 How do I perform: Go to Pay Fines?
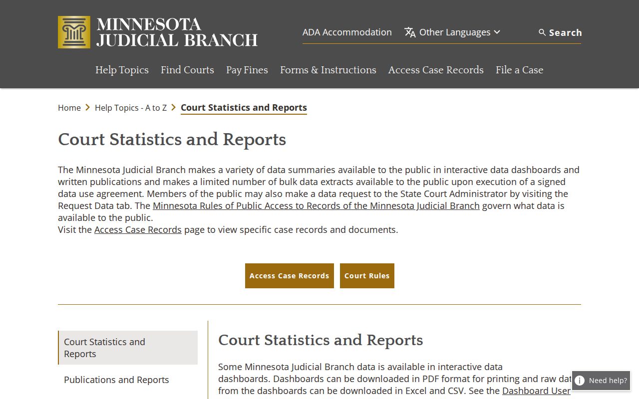point(247,70)
